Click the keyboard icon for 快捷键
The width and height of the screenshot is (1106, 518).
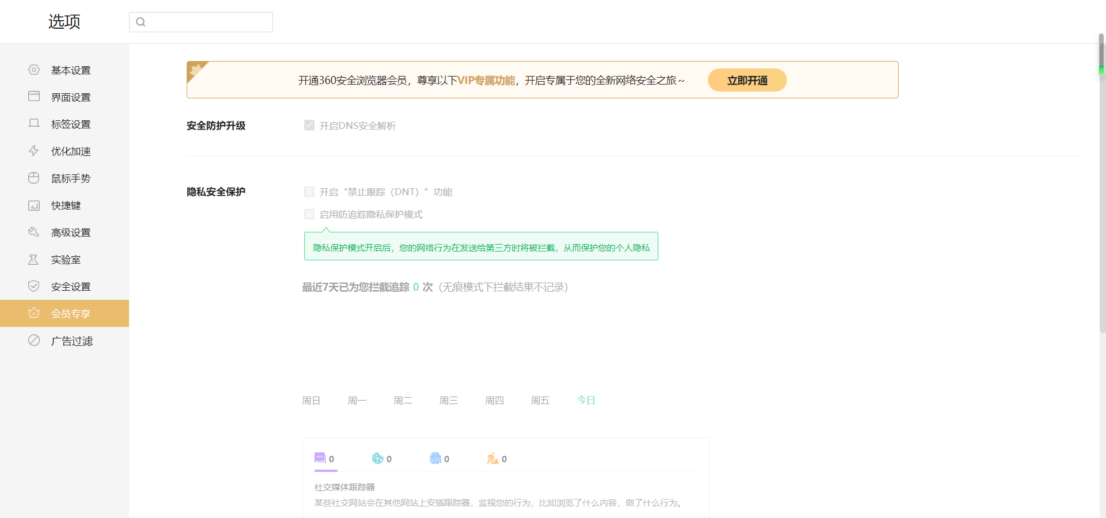[33, 205]
